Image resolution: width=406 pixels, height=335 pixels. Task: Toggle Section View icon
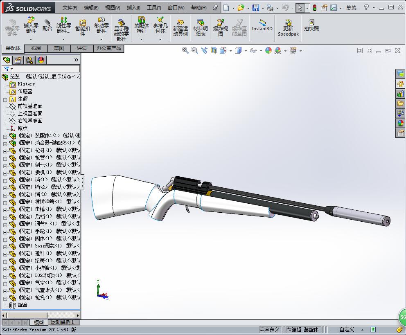tap(213, 50)
